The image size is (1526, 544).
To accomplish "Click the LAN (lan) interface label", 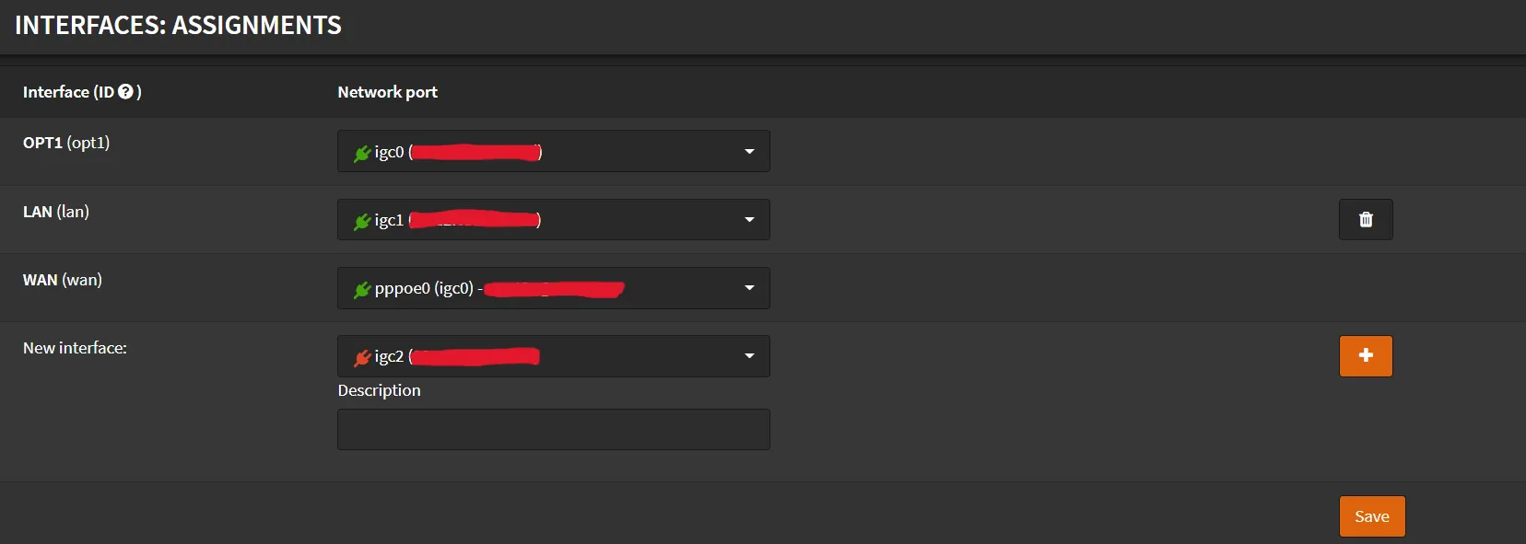I will pos(56,212).
